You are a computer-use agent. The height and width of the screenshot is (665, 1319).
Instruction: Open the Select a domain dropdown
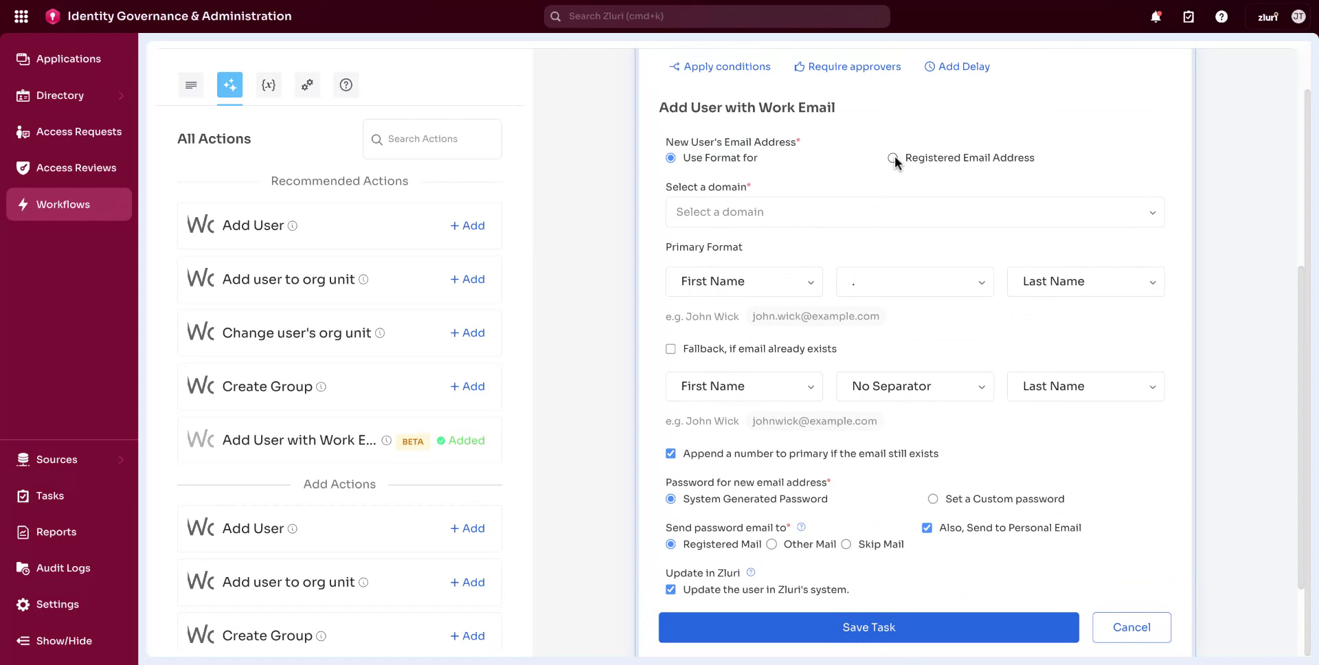click(x=914, y=212)
